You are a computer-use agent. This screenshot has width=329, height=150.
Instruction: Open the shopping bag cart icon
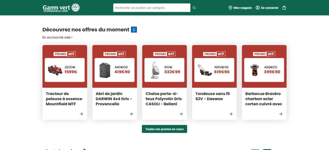(284, 8)
